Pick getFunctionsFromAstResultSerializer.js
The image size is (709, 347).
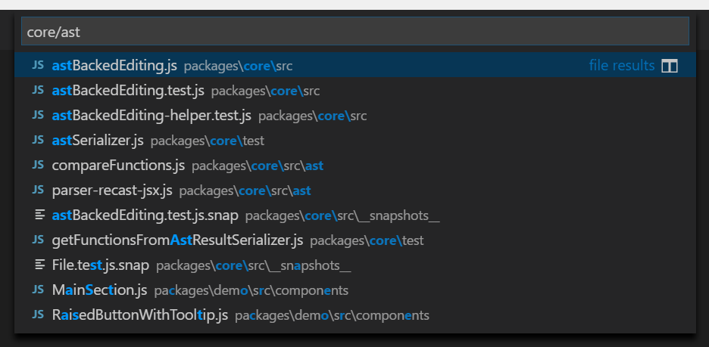click(355, 240)
